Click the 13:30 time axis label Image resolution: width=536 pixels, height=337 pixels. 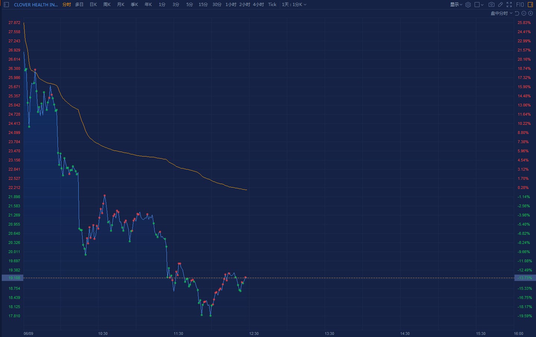[x=329, y=333]
